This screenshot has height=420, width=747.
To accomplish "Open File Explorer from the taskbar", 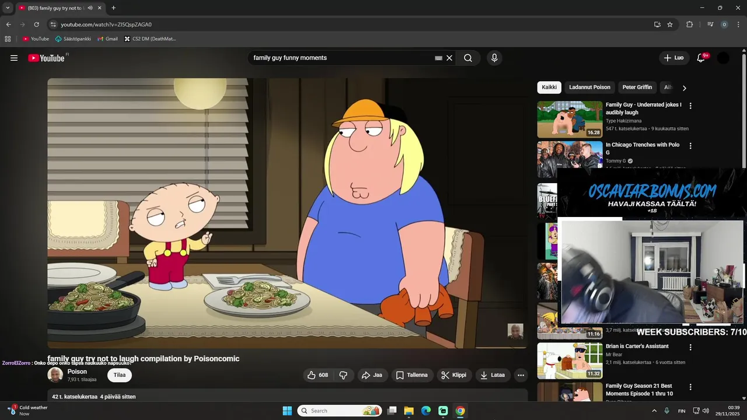I will [x=409, y=411].
